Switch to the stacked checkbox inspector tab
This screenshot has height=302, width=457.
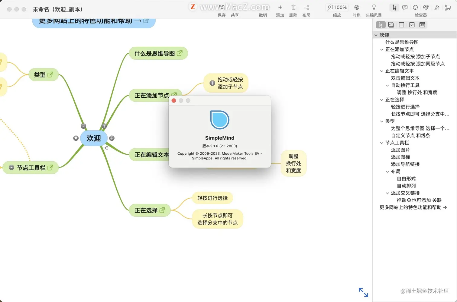click(x=391, y=25)
